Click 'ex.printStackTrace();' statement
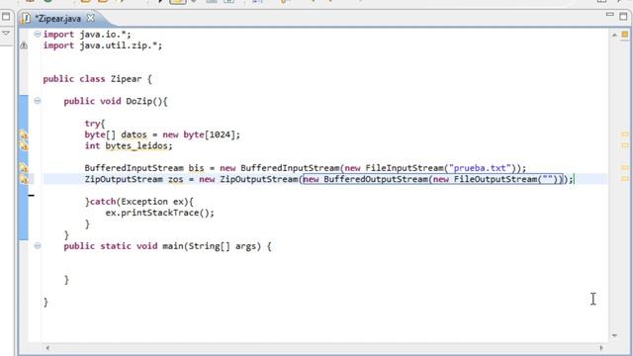The image size is (633, 356). (x=160, y=213)
